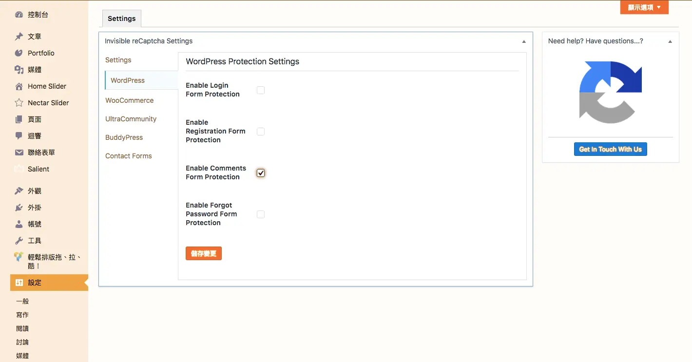Open the 寫作 writing settings submenu link

click(22, 315)
